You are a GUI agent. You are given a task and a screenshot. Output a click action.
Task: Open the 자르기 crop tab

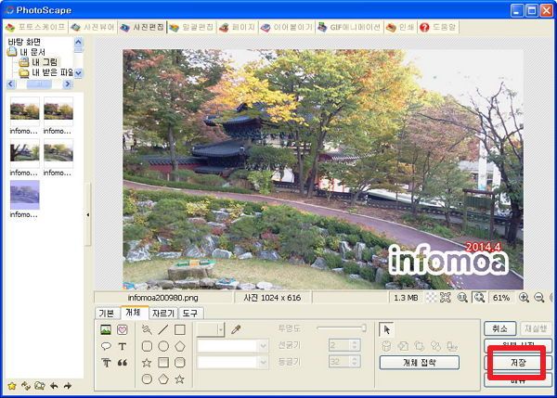pyautogui.click(x=163, y=314)
